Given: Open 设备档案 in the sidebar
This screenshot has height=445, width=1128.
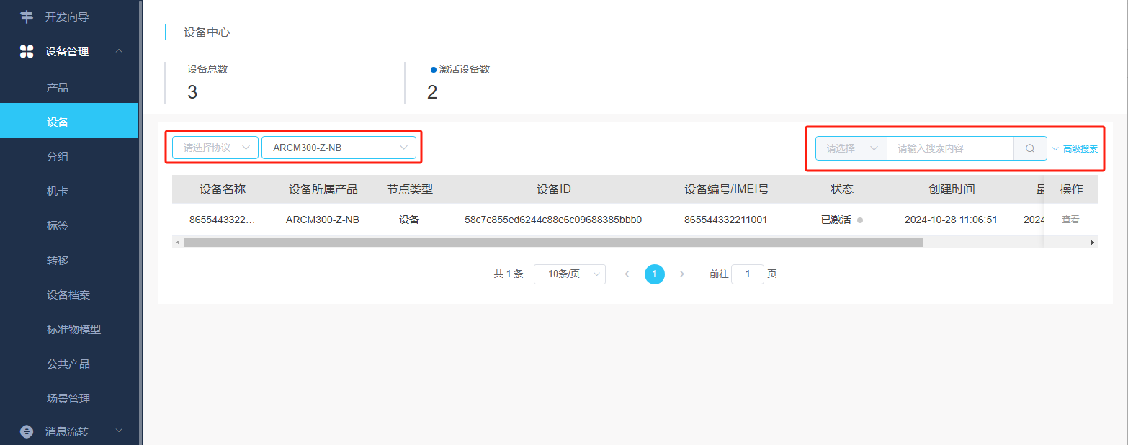Looking at the screenshot, I should click(x=68, y=295).
